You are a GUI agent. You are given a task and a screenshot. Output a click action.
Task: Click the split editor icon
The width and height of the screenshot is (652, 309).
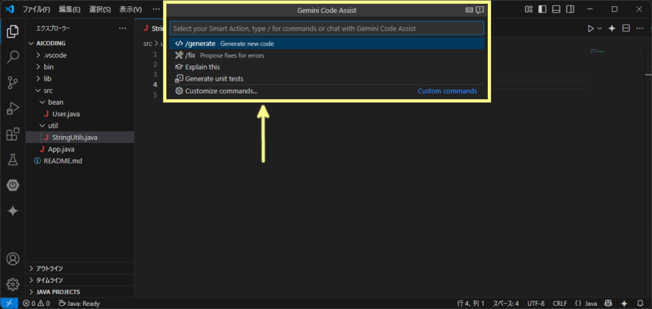[x=626, y=28]
